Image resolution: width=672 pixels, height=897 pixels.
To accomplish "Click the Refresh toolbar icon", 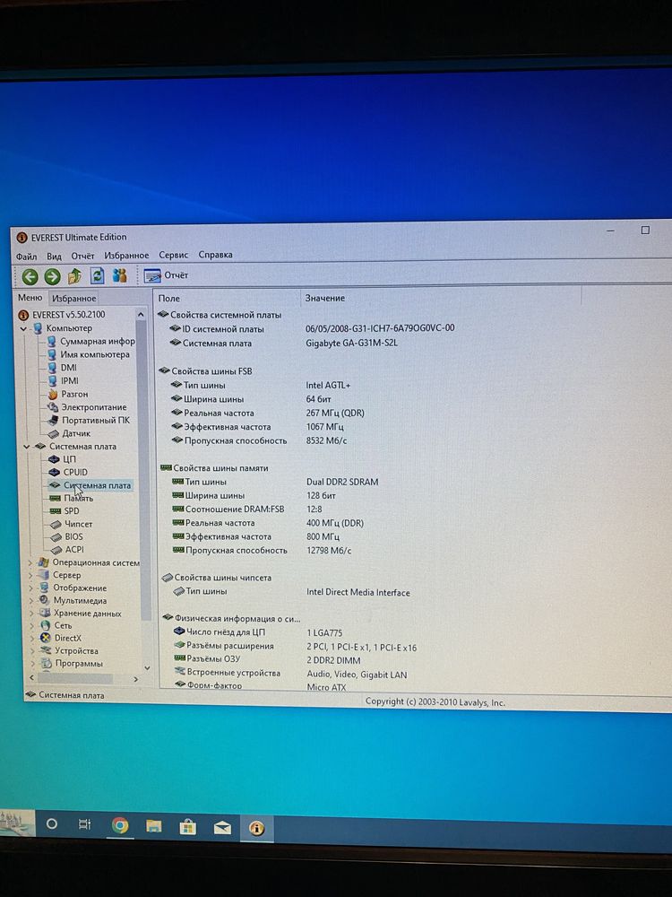I will pyautogui.click(x=97, y=275).
